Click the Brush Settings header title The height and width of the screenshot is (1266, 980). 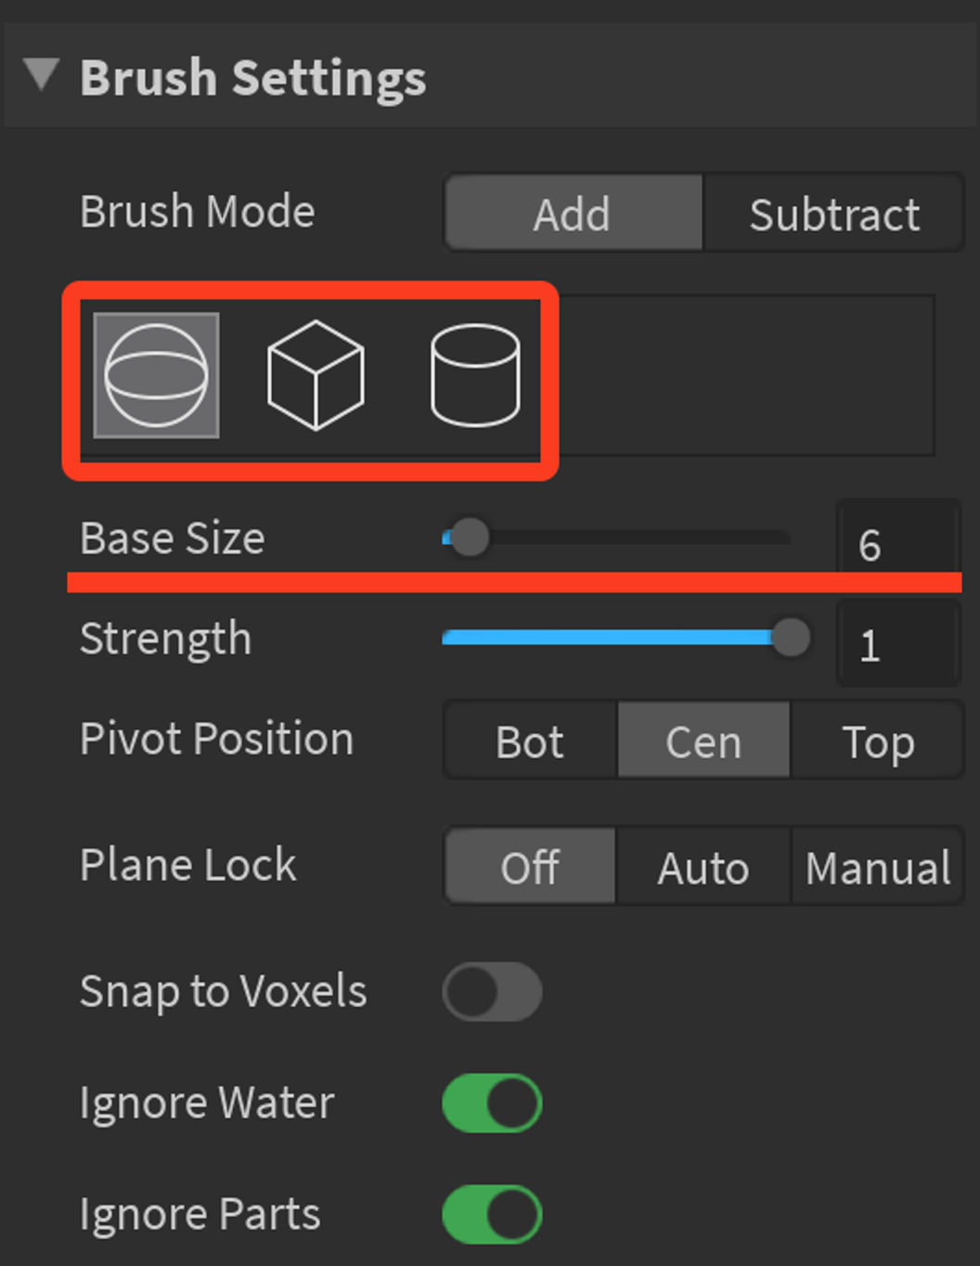[x=252, y=76]
